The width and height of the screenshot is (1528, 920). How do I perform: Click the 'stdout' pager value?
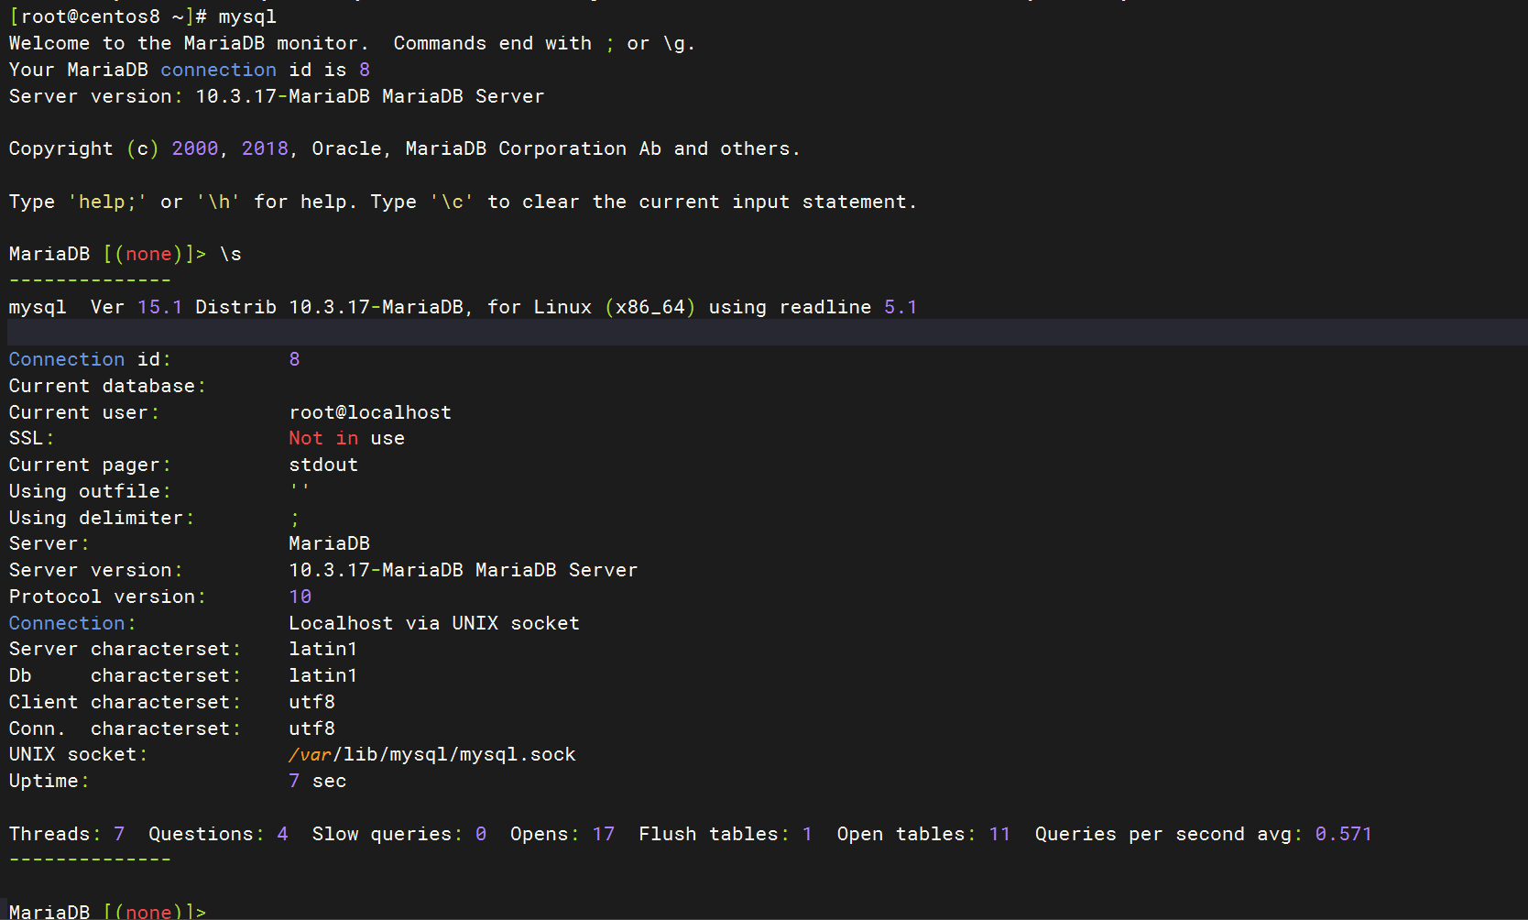[x=323, y=465]
